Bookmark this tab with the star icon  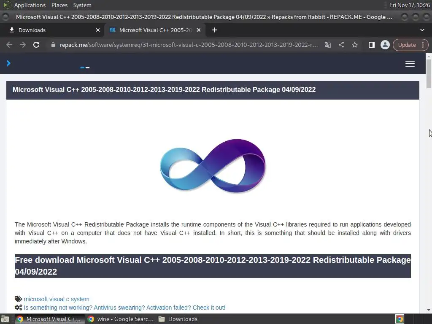pyautogui.click(x=354, y=45)
